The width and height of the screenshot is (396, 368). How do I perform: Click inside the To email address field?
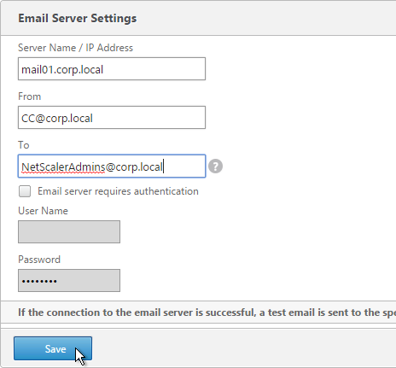pyautogui.click(x=112, y=166)
